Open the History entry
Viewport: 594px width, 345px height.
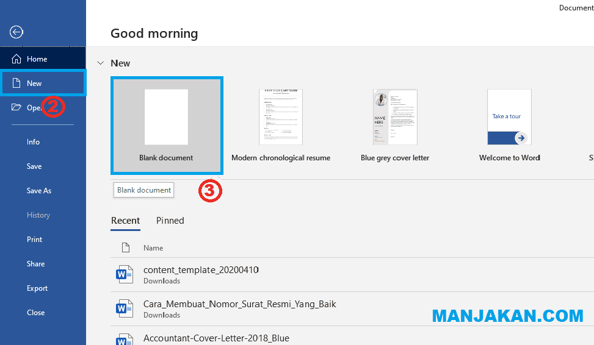[x=38, y=215]
